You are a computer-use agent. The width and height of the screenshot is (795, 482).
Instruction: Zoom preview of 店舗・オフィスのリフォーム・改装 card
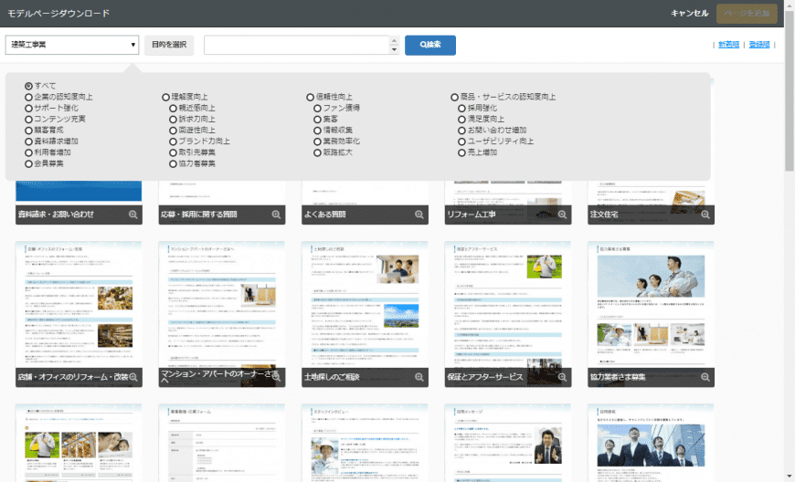(132, 377)
